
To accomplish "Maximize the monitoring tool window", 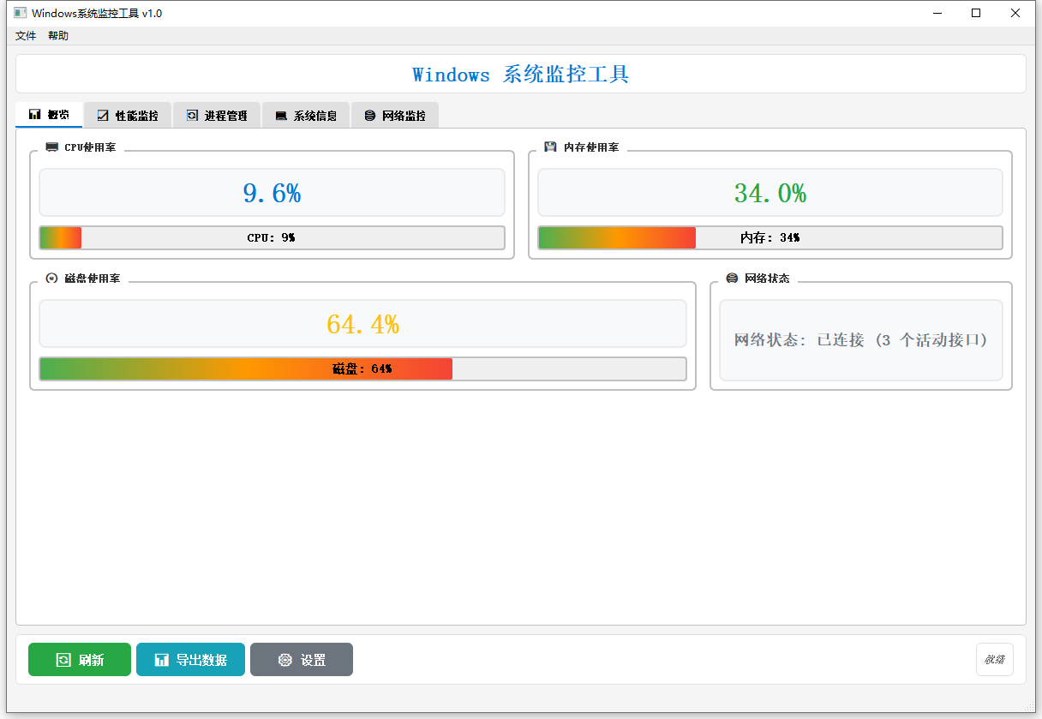I will (x=976, y=13).
